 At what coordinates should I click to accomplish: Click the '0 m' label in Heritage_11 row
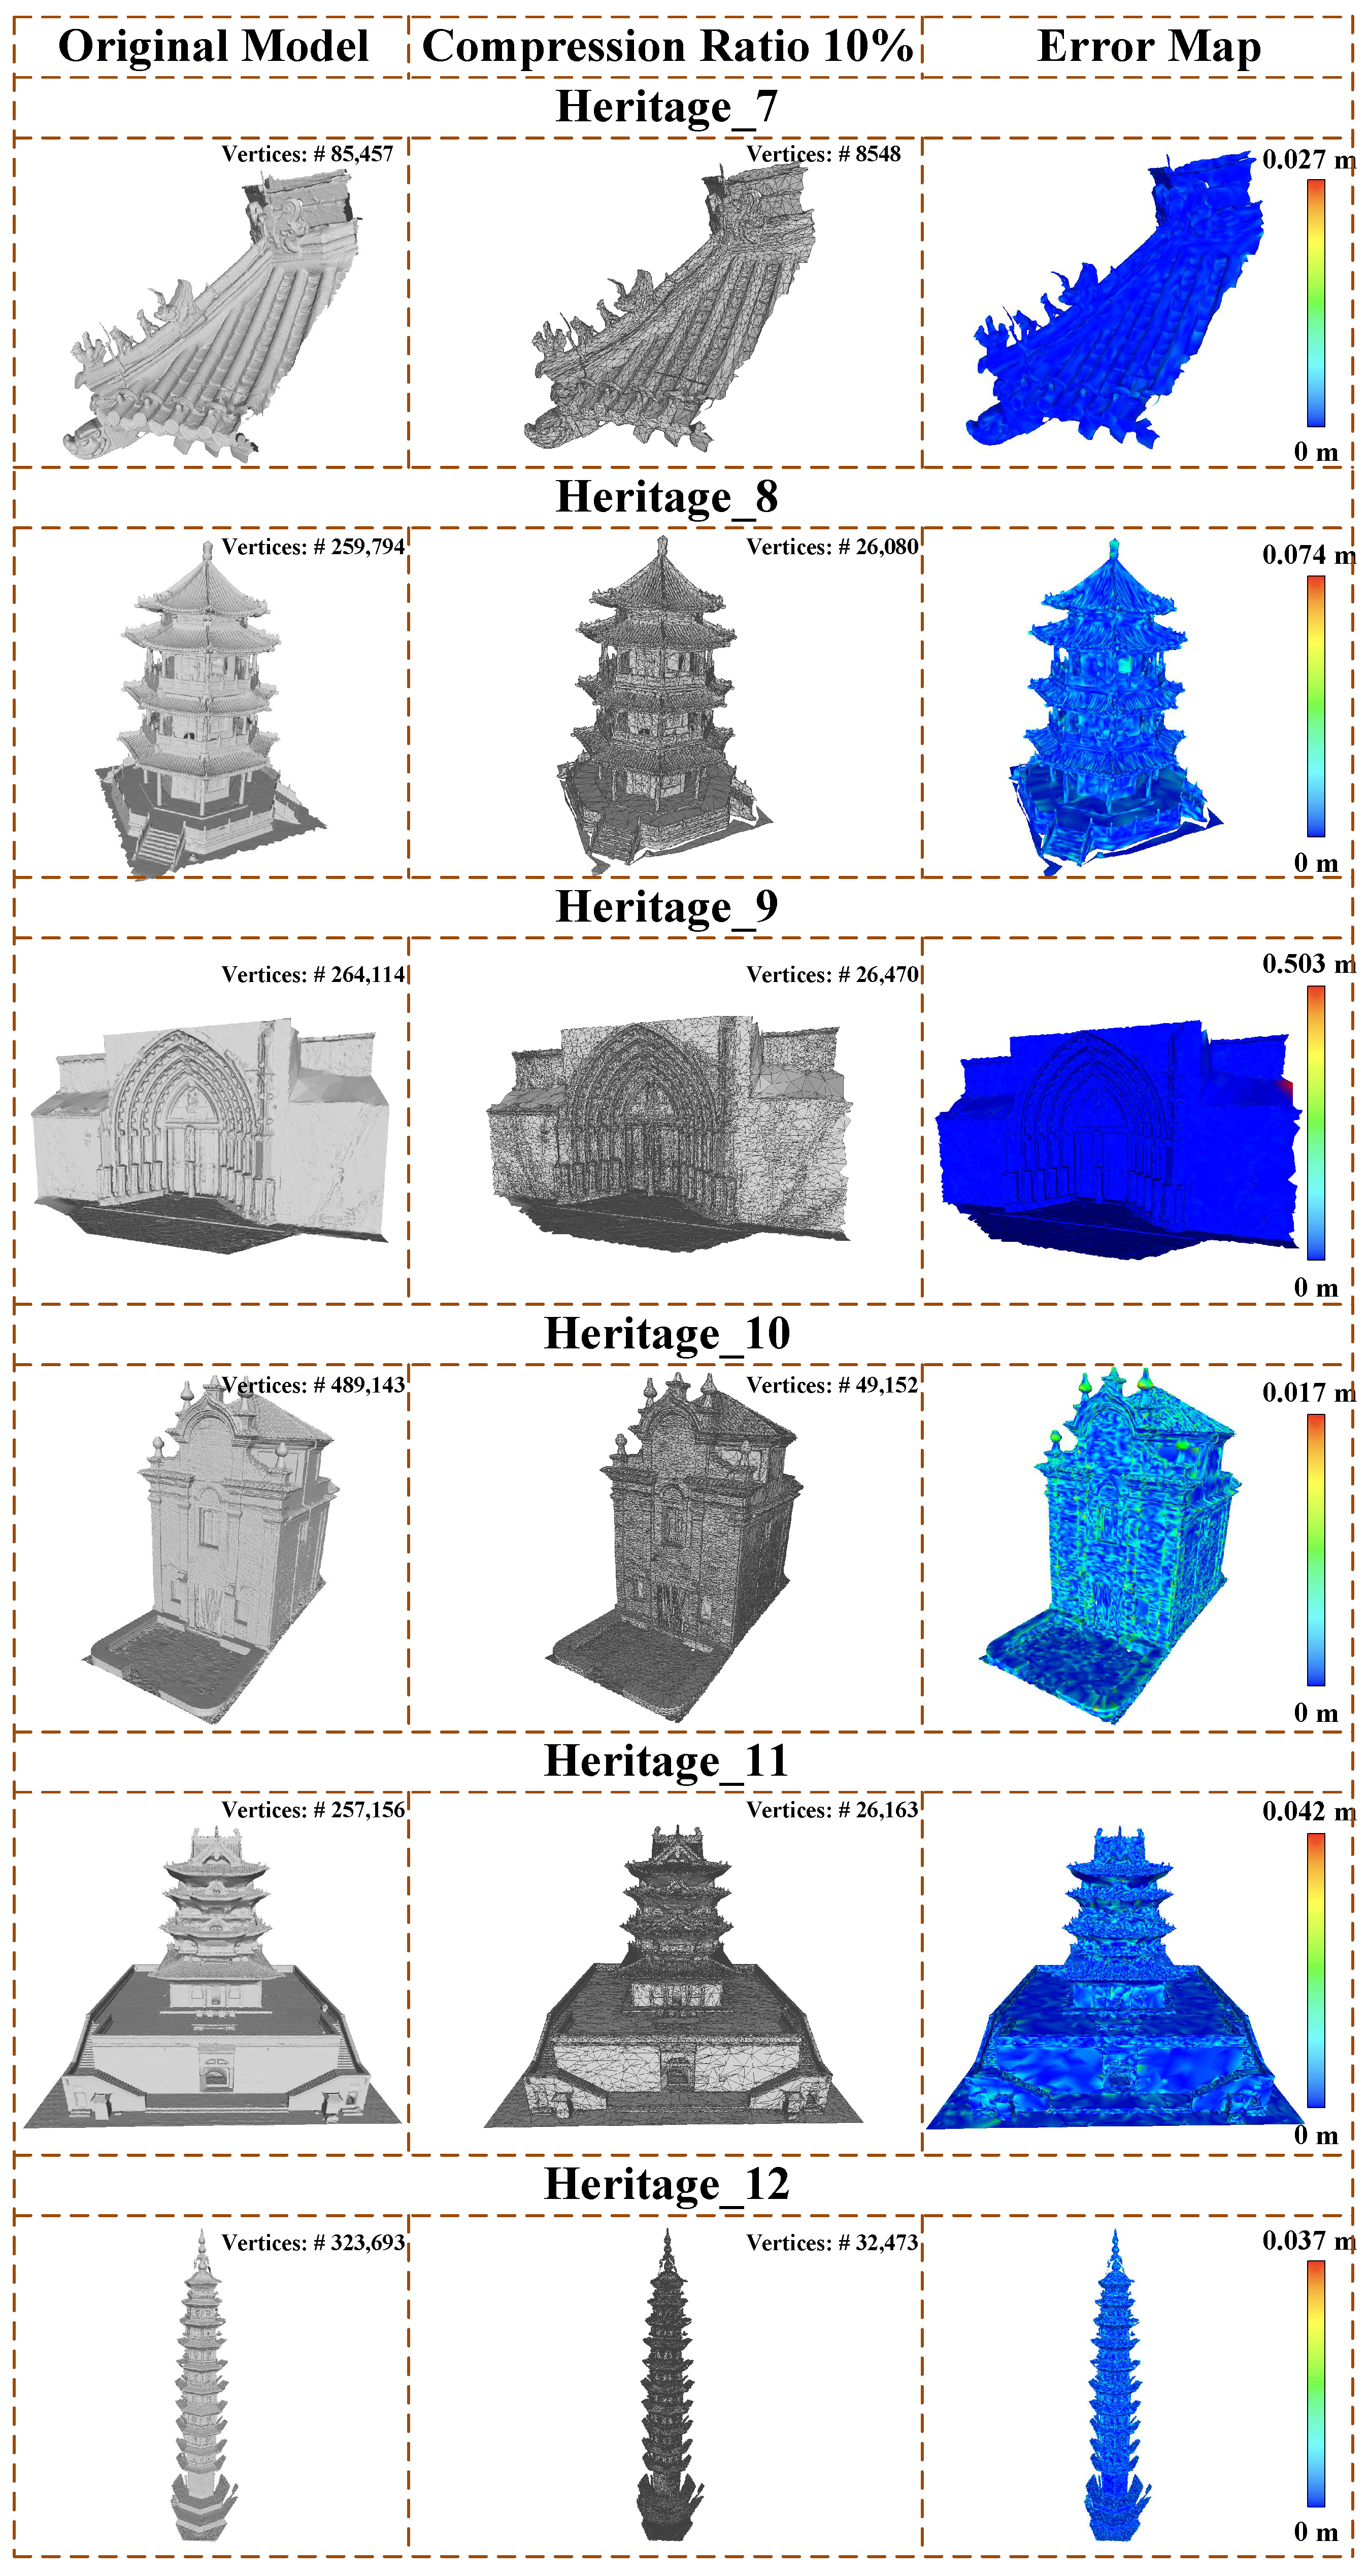point(1316,2136)
